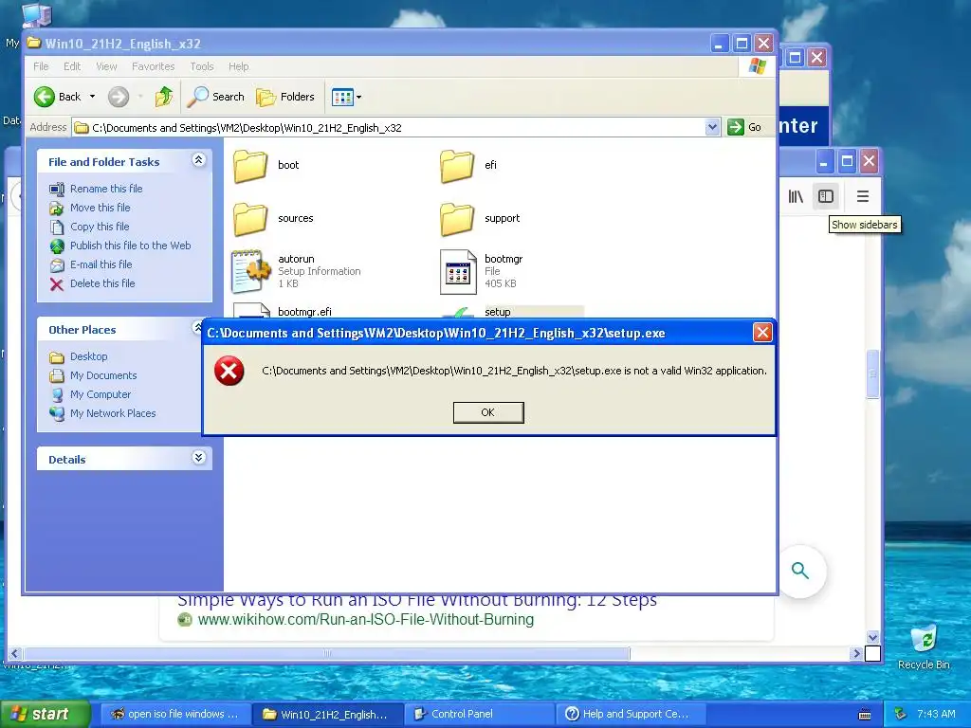Click browser scroll right arrow
The image size is (971, 728).
click(856, 654)
